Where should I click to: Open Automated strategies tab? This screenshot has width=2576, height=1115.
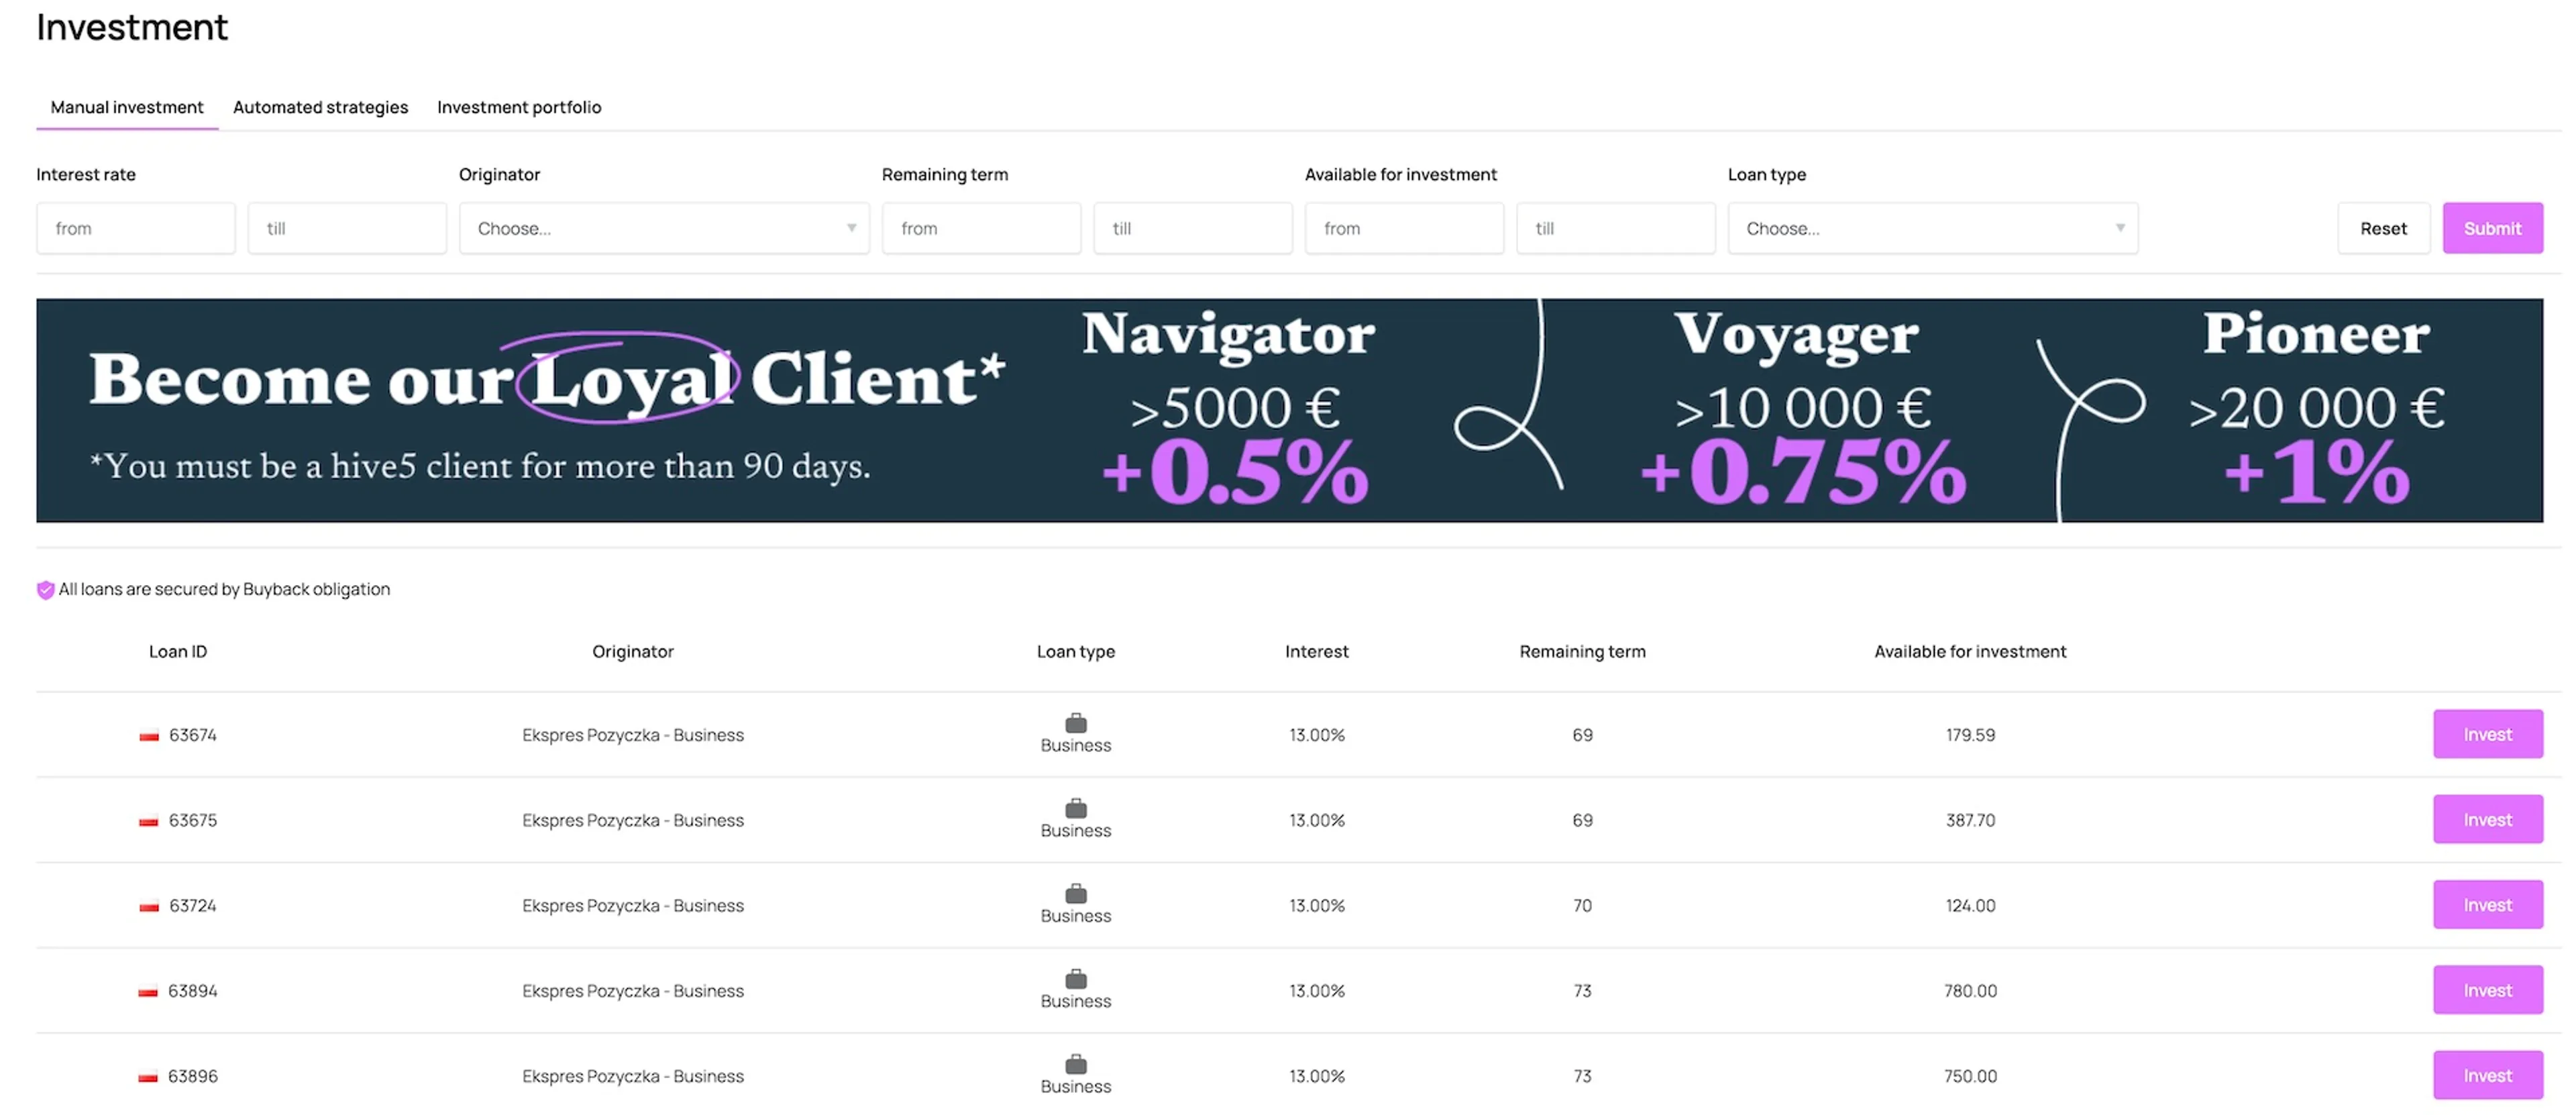click(320, 107)
